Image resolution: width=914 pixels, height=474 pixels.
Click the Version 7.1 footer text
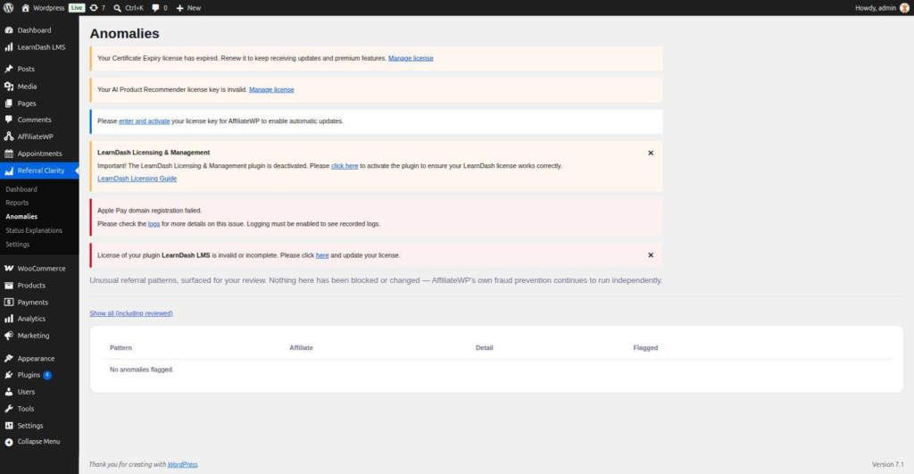point(888,465)
